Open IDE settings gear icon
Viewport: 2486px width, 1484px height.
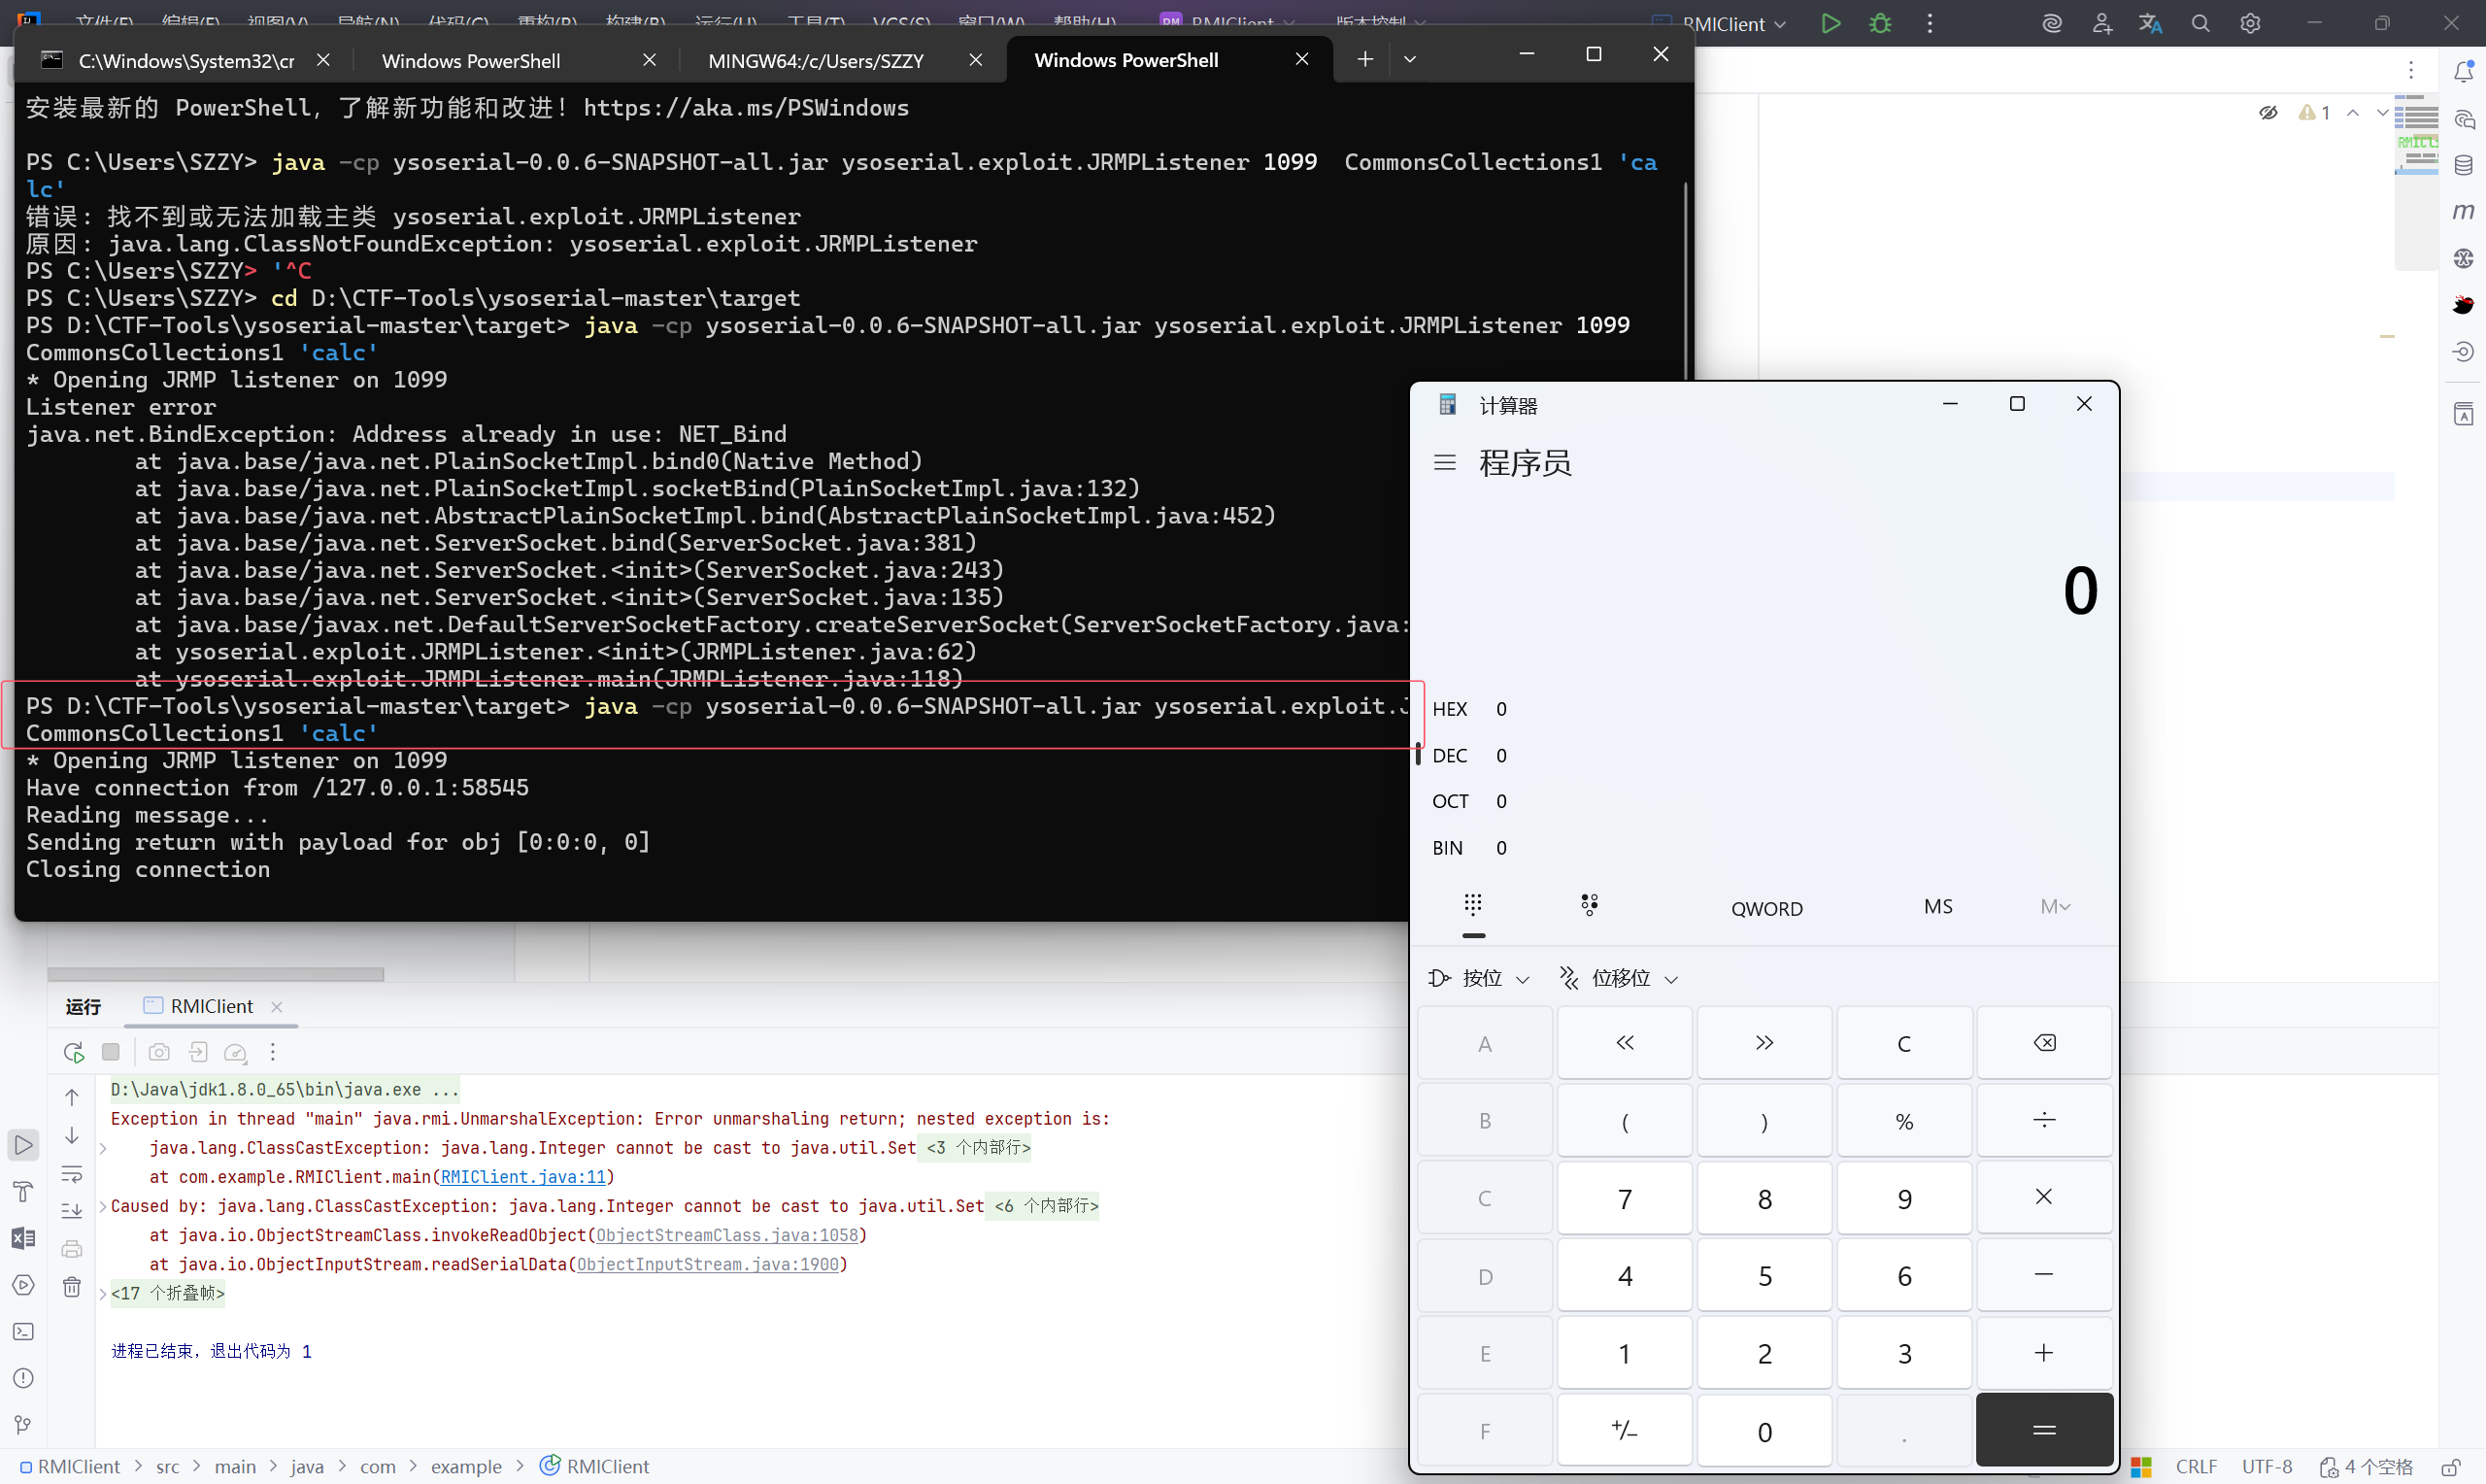click(x=2250, y=23)
